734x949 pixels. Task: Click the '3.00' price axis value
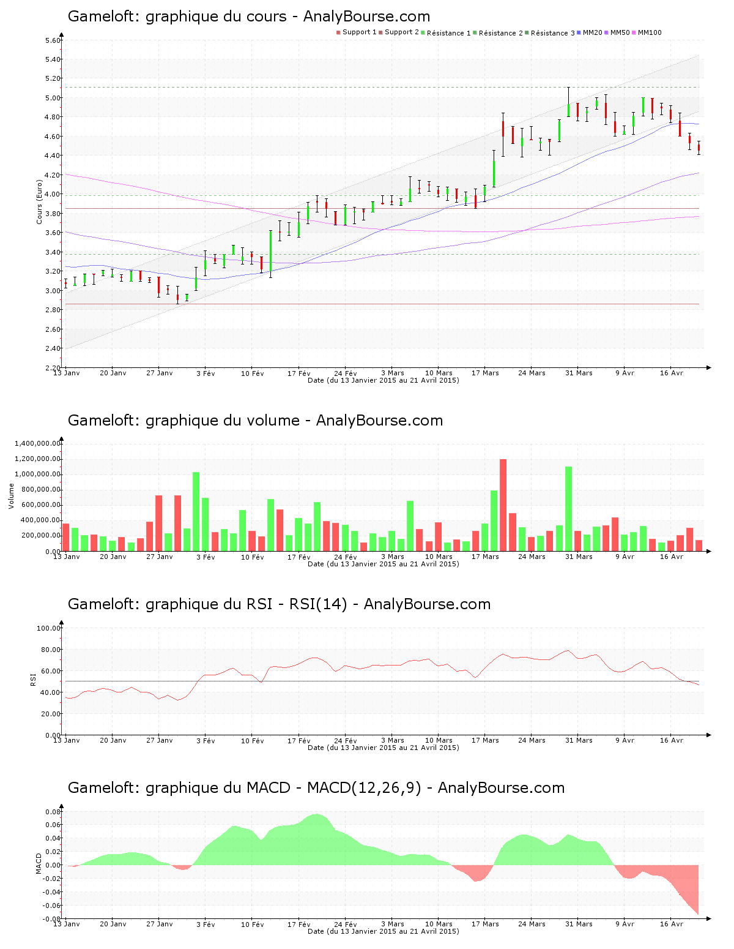point(53,291)
